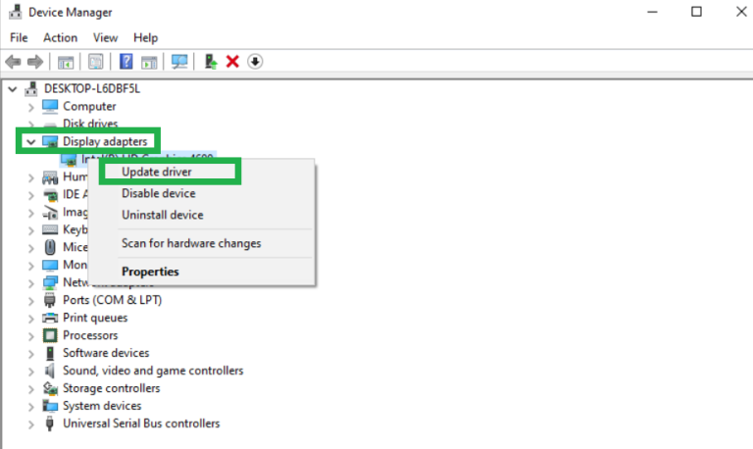753x449 pixels.
Task: Expand the Print queues chevron
Action: 31,319
